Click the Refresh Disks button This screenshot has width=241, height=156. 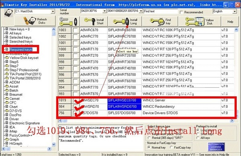point(35,21)
